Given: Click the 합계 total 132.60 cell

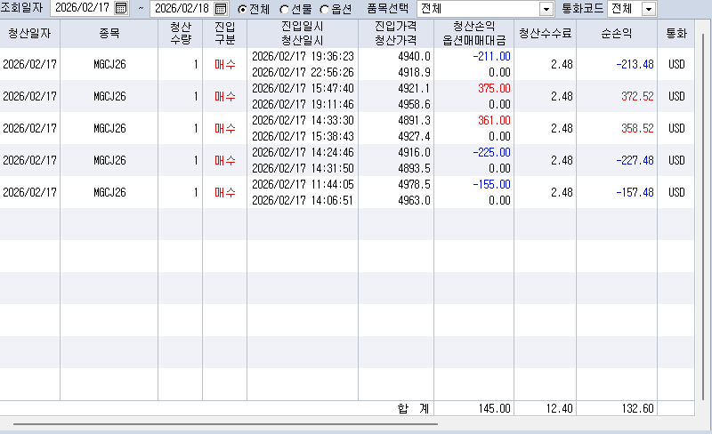Looking at the screenshot, I should 617,408.
